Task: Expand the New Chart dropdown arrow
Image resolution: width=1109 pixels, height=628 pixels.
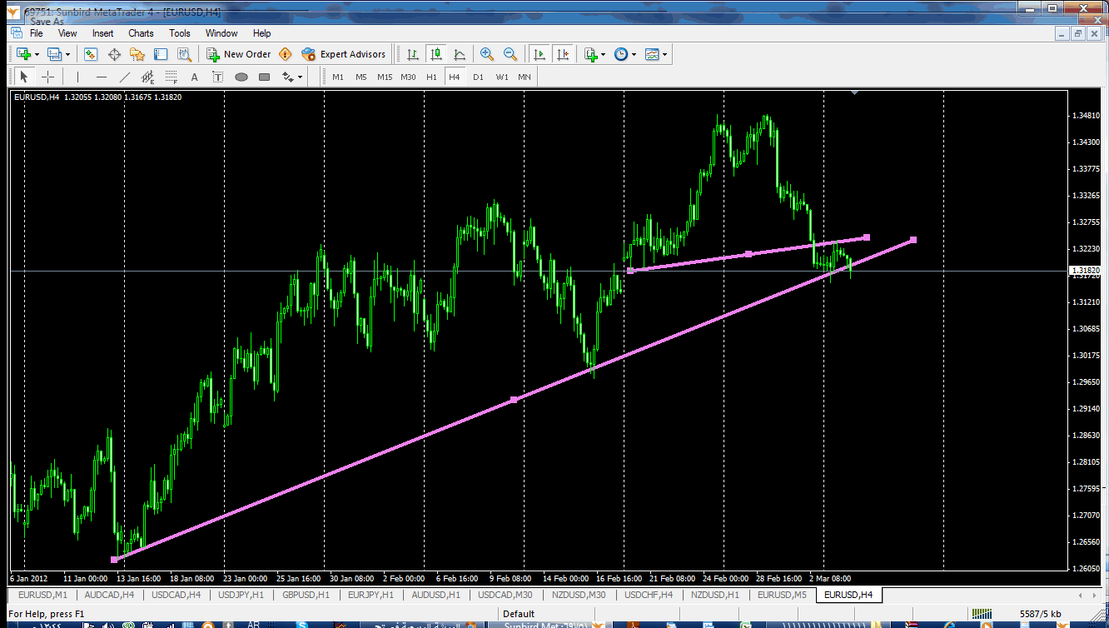Action: pyautogui.click(x=37, y=54)
